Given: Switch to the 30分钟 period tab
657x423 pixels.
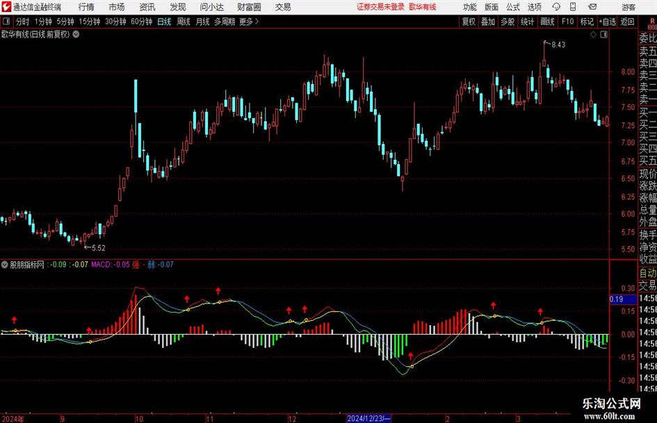Looking at the screenshot, I should (x=115, y=22).
